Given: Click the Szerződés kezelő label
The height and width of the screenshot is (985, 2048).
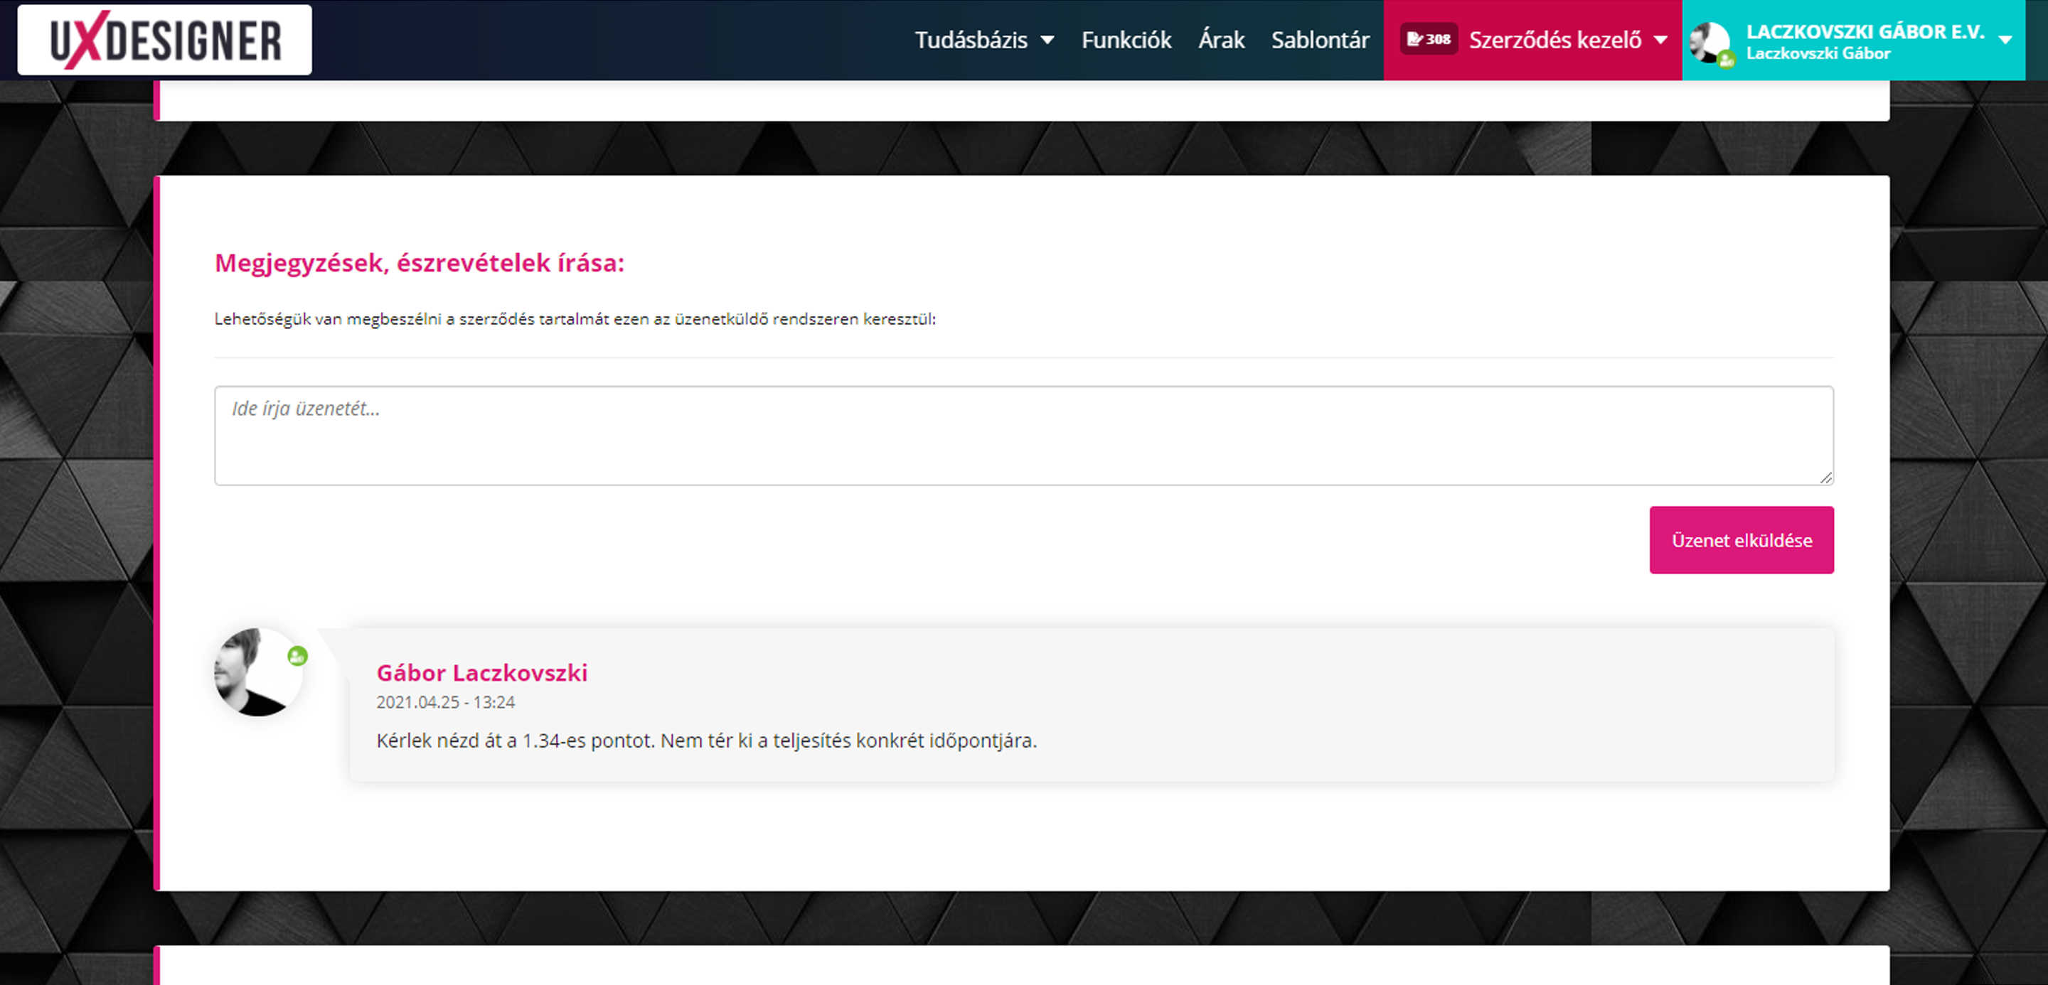Looking at the screenshot, I should (x=1554, y=40).
